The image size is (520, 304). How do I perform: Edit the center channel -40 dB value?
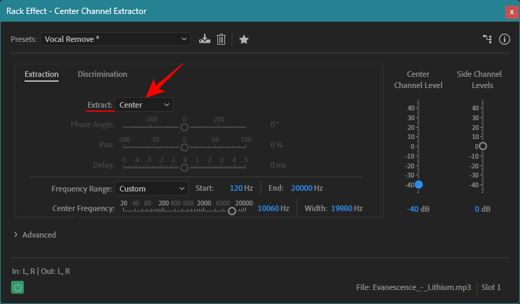coord(414,209)
